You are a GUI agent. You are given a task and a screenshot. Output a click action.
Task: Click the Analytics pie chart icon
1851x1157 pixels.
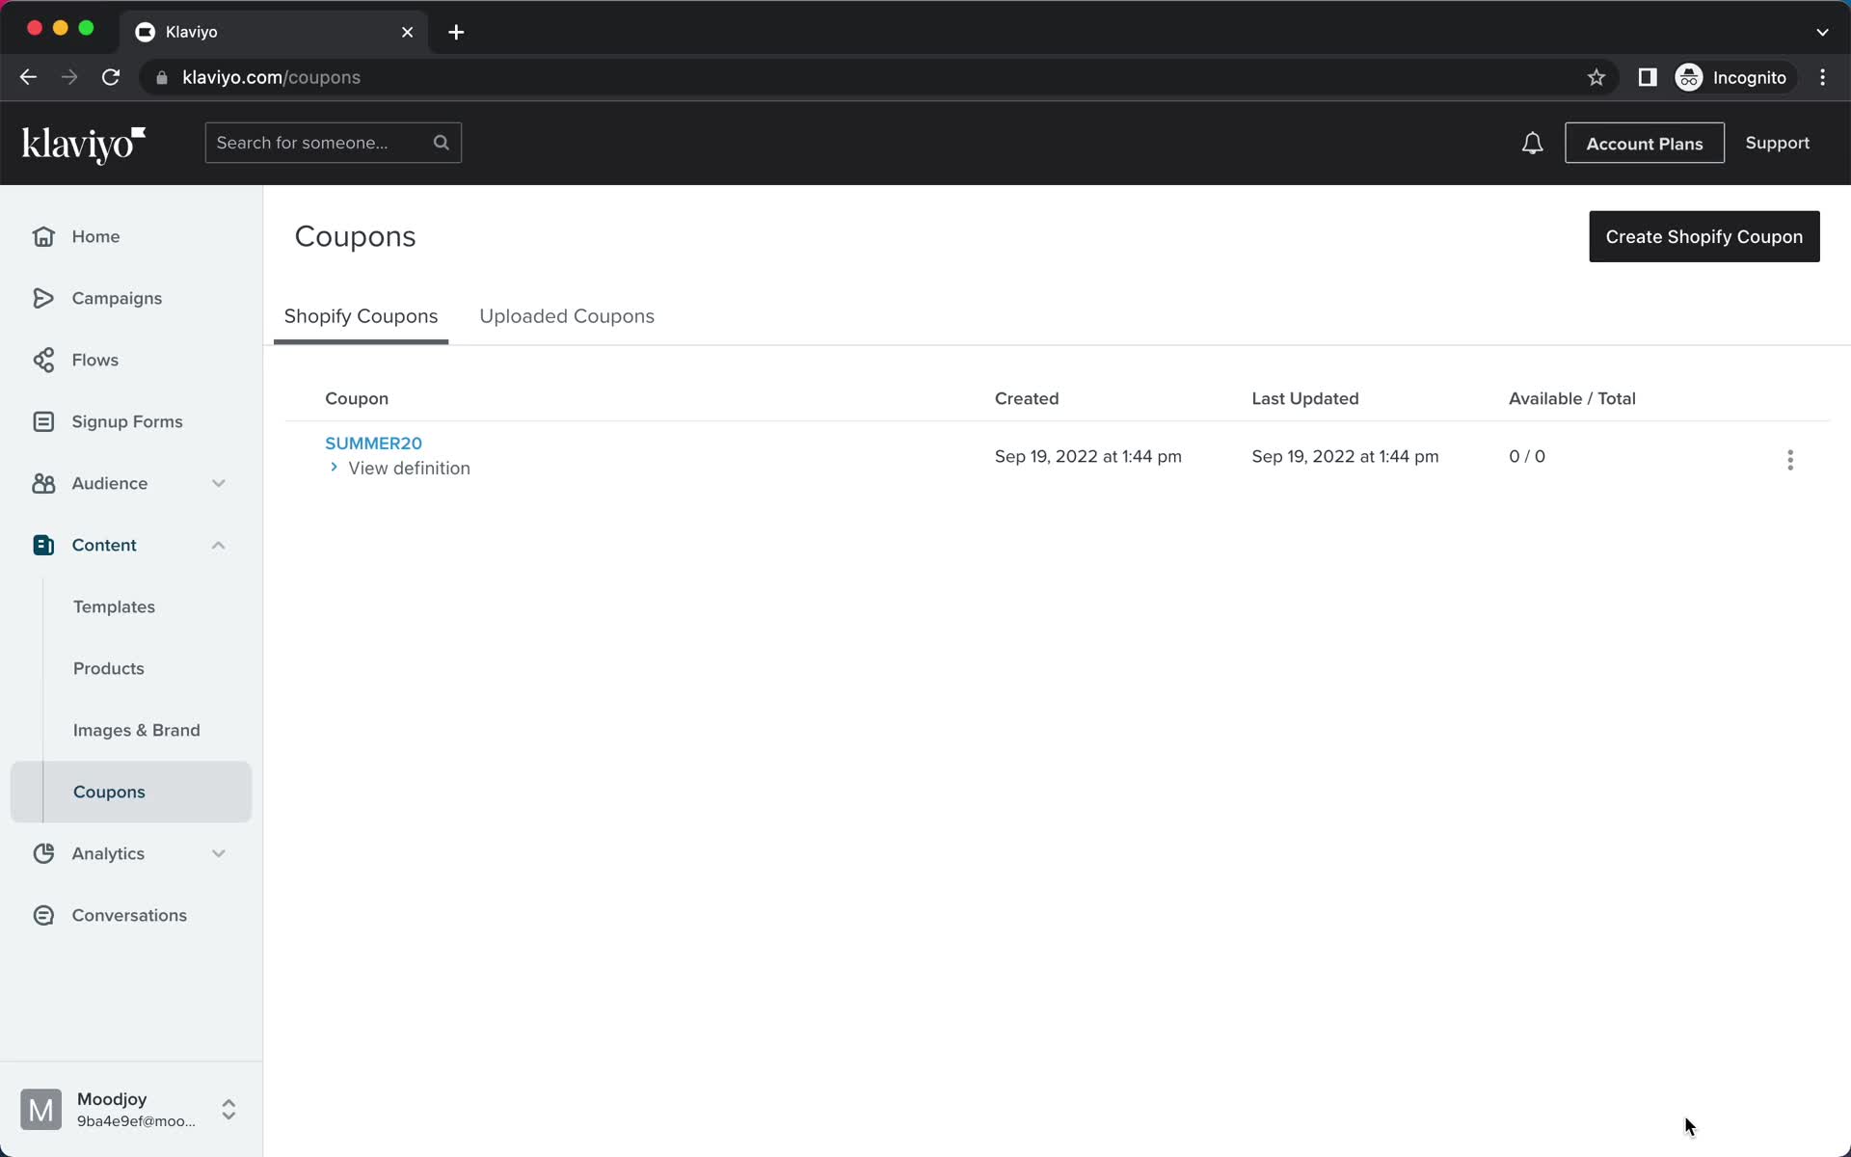[43, 853]
